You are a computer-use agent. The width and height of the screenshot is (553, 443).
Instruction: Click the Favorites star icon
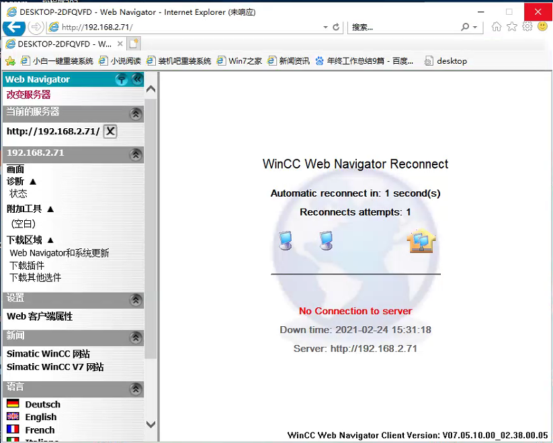[512, 27]
